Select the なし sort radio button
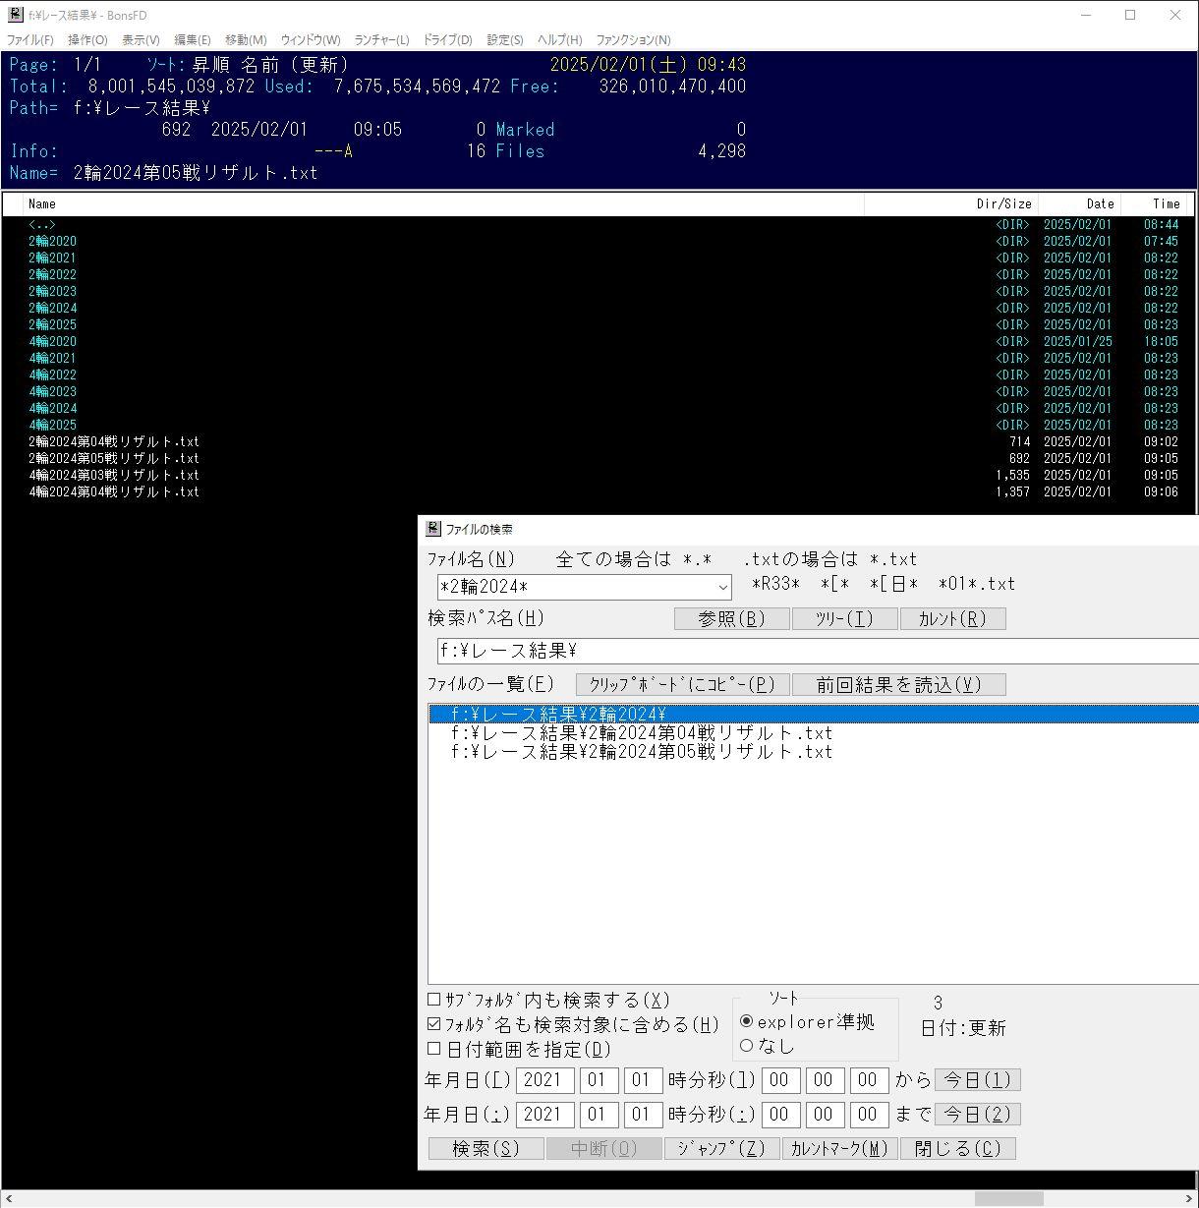 (747, 1046)
